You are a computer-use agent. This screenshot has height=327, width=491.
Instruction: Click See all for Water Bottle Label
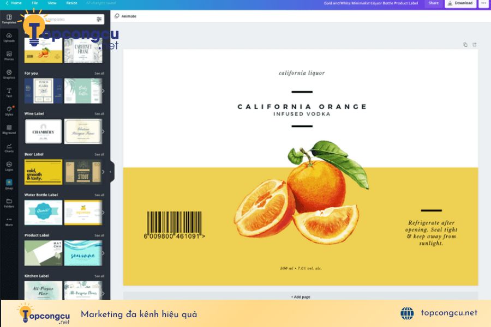point(99,195)
